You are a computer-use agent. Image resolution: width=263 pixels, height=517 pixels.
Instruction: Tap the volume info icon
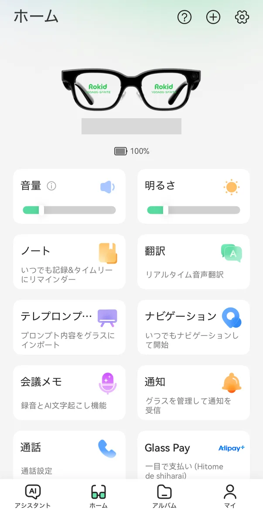click(x=51, y=186)
